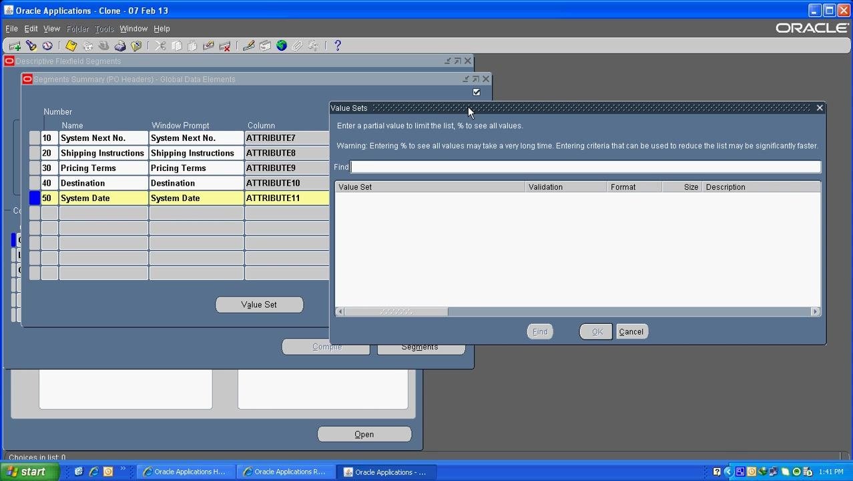Click the ATTRIBUTE11 column cell
This screenshot has height=481, width=853.
(287, 198)
